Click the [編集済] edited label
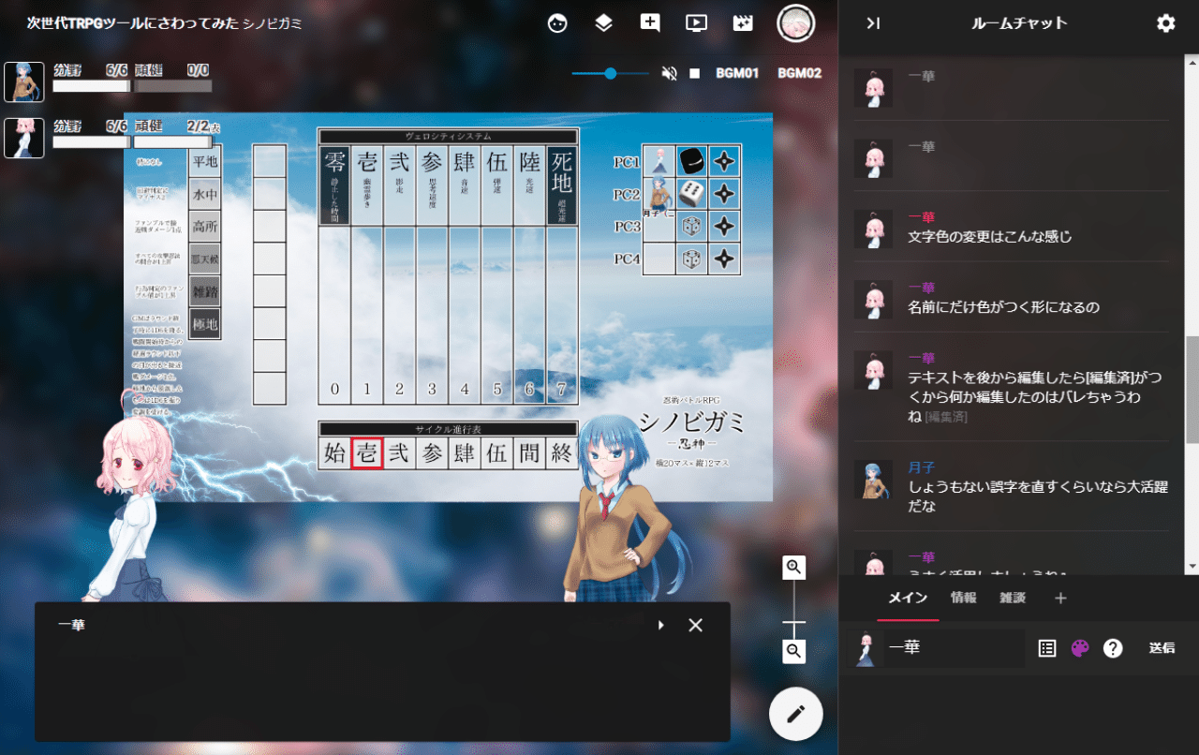Screen dimensions: 1199x755 tap(946, 416)
